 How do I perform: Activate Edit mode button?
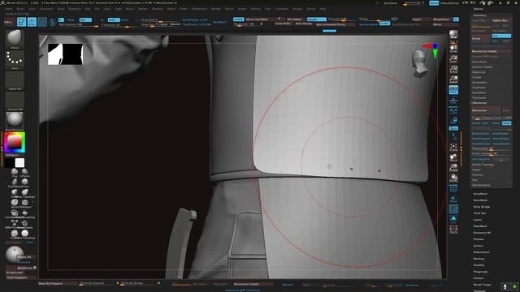(22, 22)
